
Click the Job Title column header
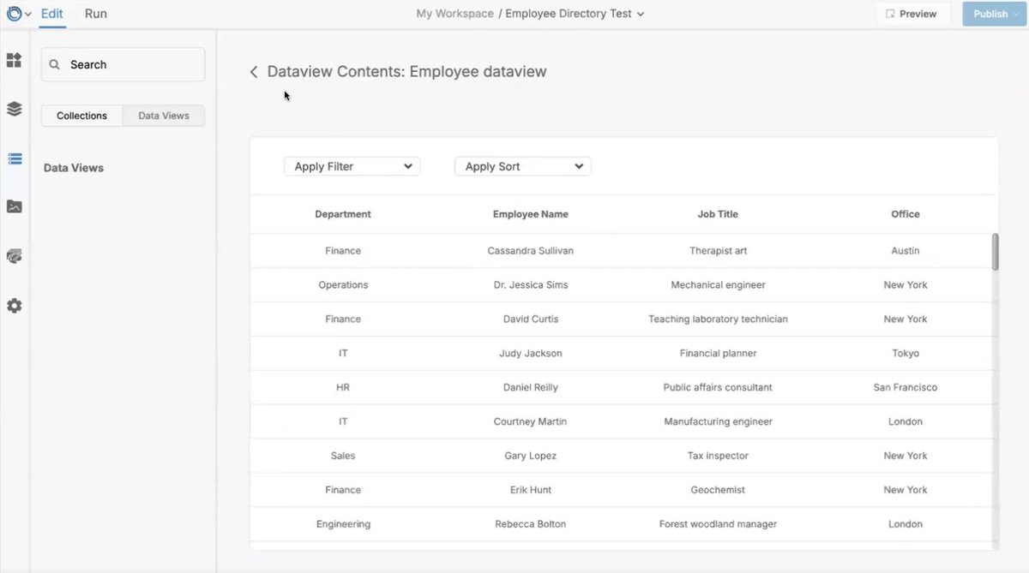pos(718,214)
